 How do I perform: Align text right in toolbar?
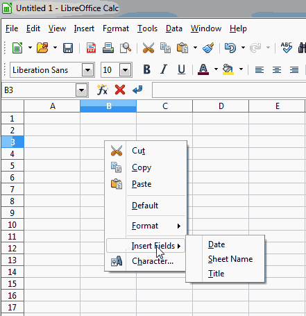pos(294,69)
